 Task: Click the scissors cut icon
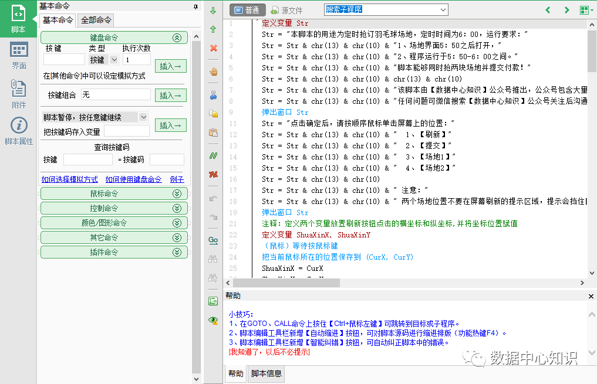[213, 94]
